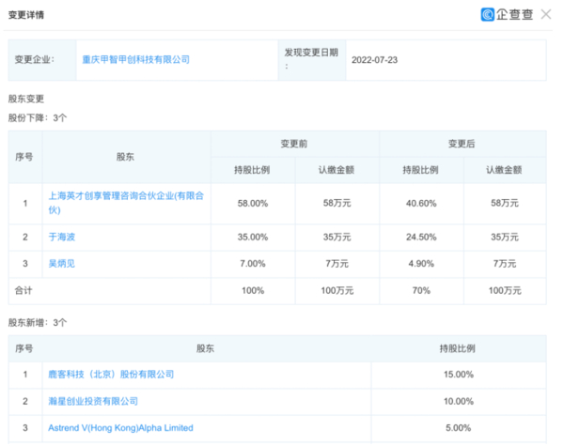Select the 40.60% shareholding cell
Viewport: 564px width, 446px height.
(x=419, y=203)
